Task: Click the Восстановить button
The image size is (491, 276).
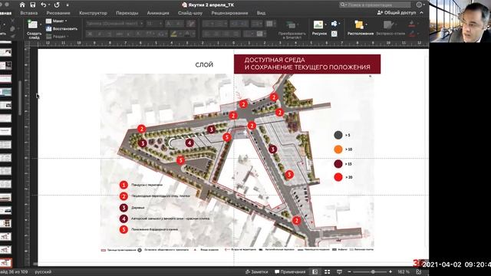Action: 61,29
